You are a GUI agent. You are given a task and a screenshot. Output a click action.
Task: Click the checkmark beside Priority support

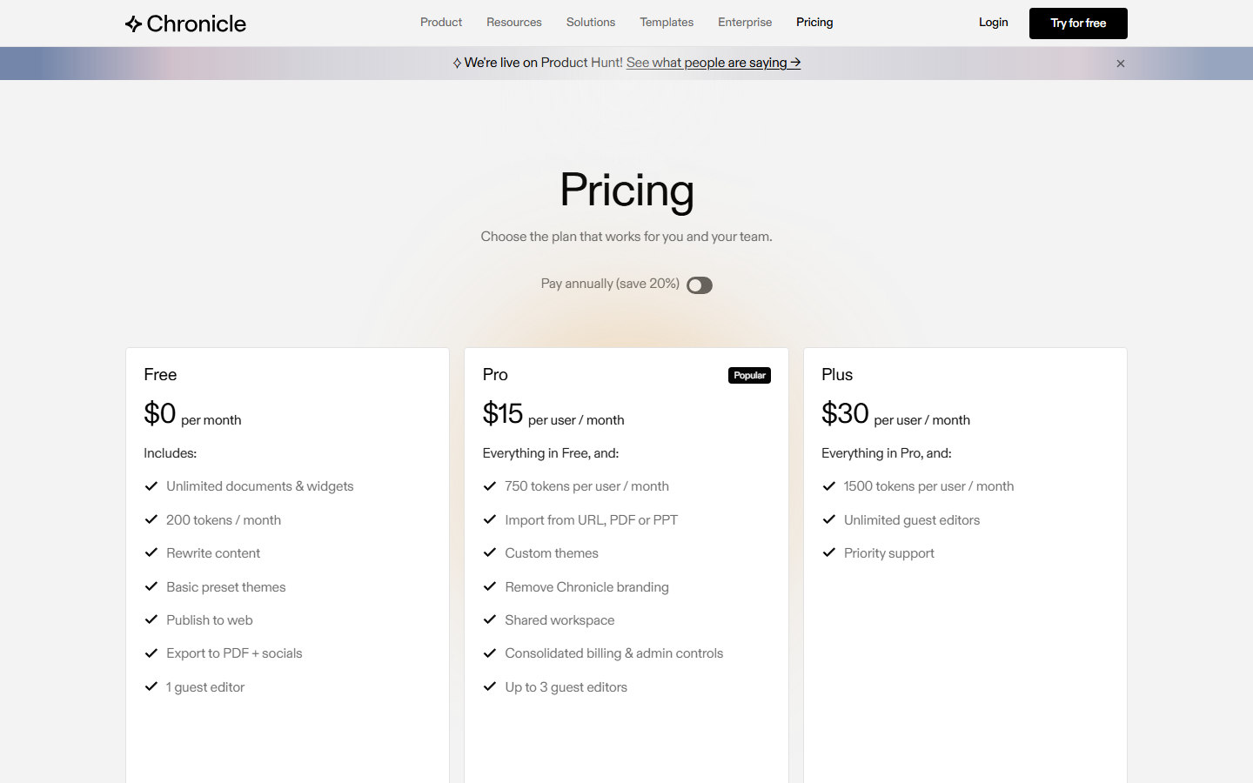click(829, 552)
